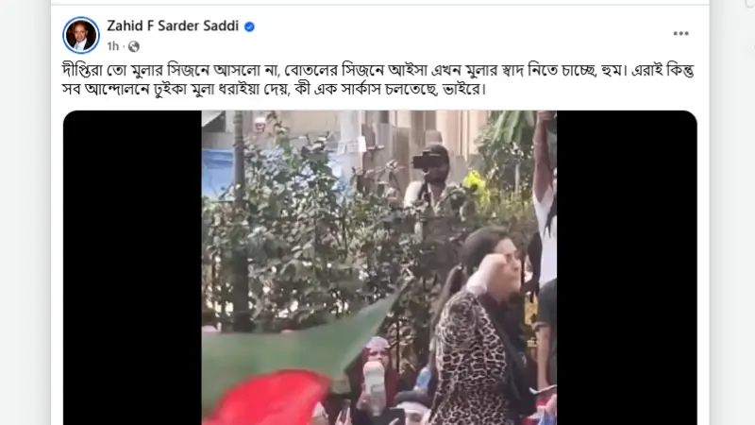Screen dimensions: 755x425
Task: Play the video in the post
Action: pos(379,267)
